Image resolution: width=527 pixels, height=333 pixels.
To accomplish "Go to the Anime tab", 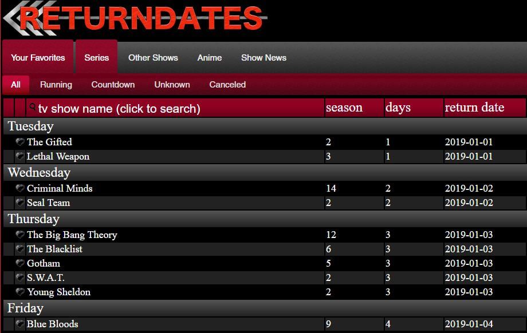I will click(210, 58).
